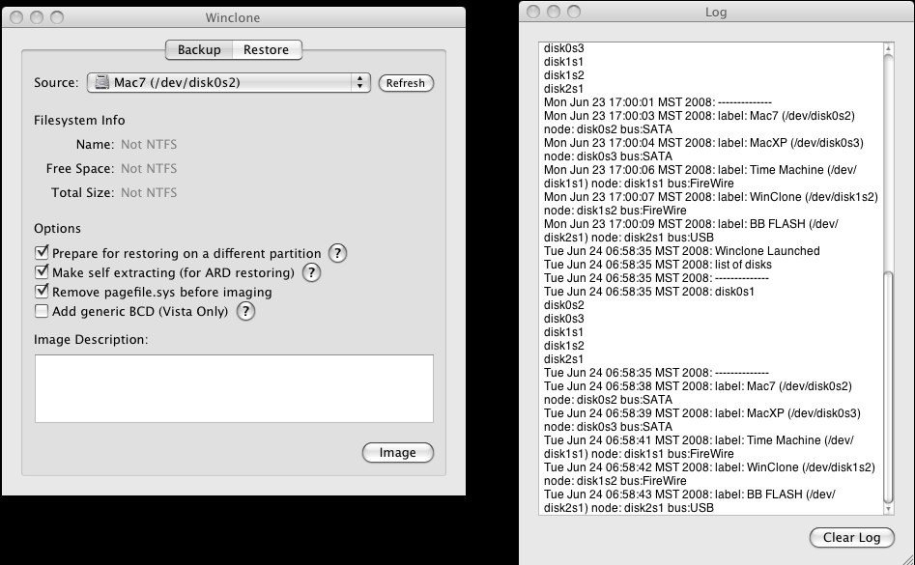This screenshot has width=915, height=565.
Task: Open the Source dropdown showing Mac7
Action: (229, 82)
